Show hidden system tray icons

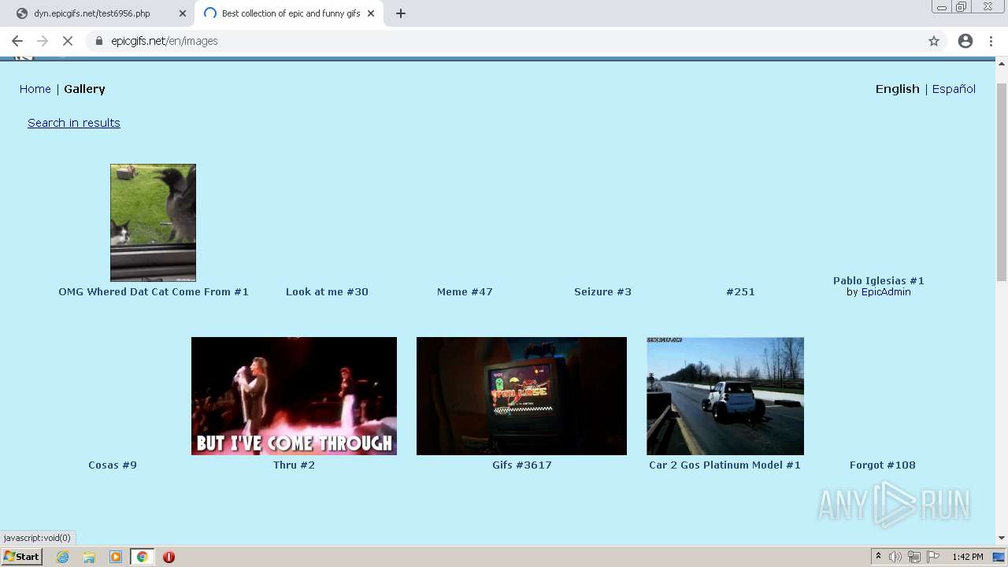pyautogui.click(x=878, y=557)
